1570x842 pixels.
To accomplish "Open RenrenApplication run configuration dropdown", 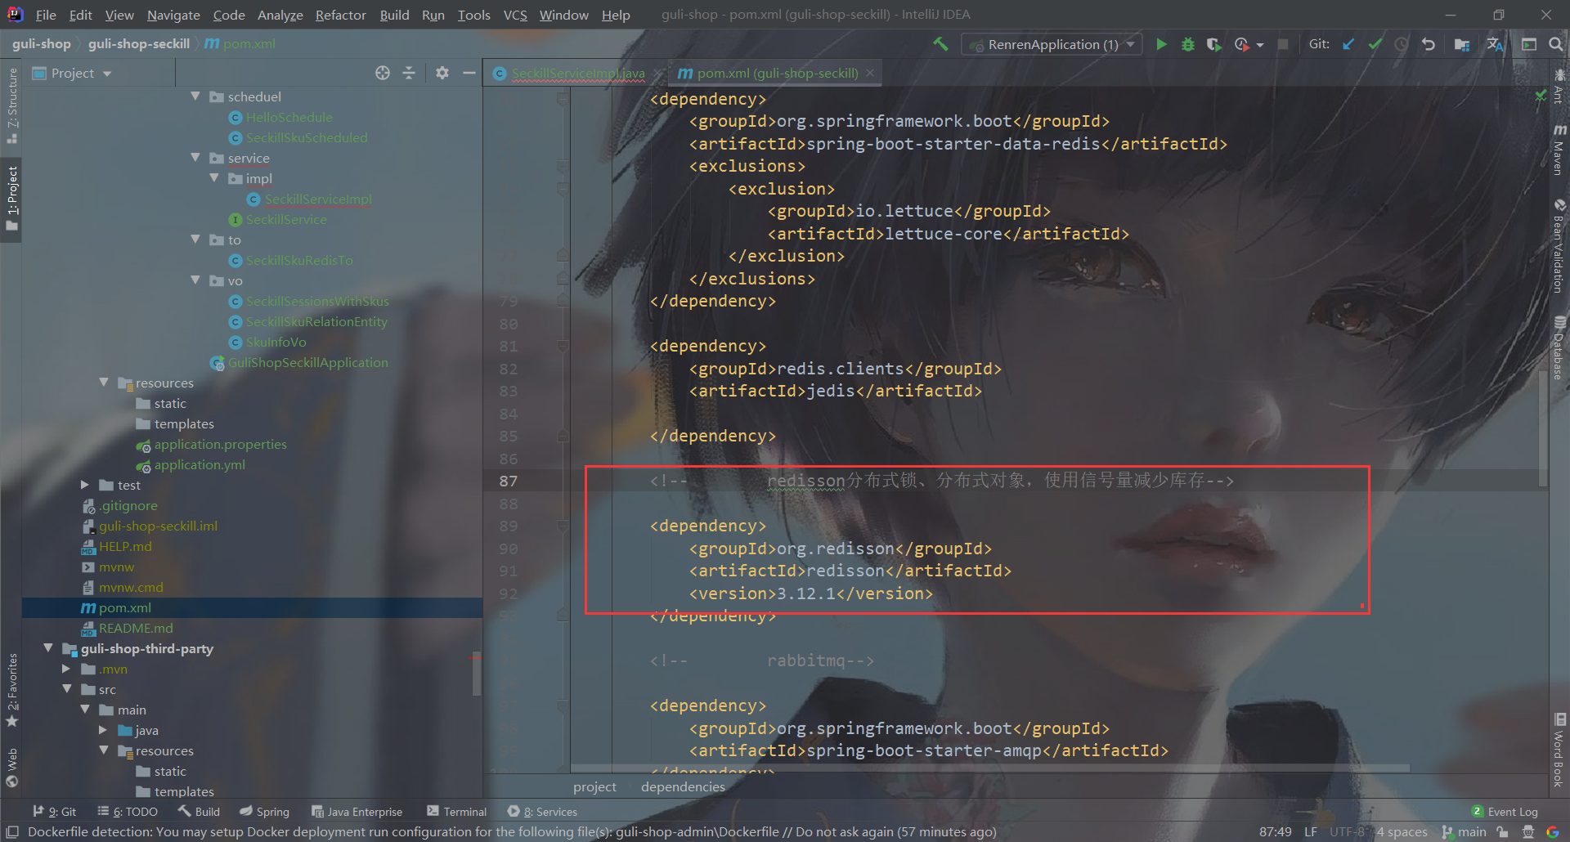I will point(1052,44).
